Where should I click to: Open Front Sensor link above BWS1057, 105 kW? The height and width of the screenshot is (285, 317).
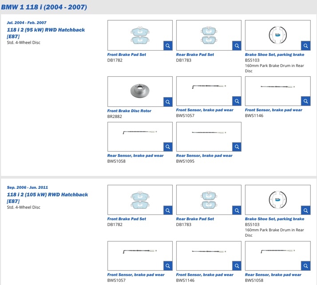click(x=136, y=275)
